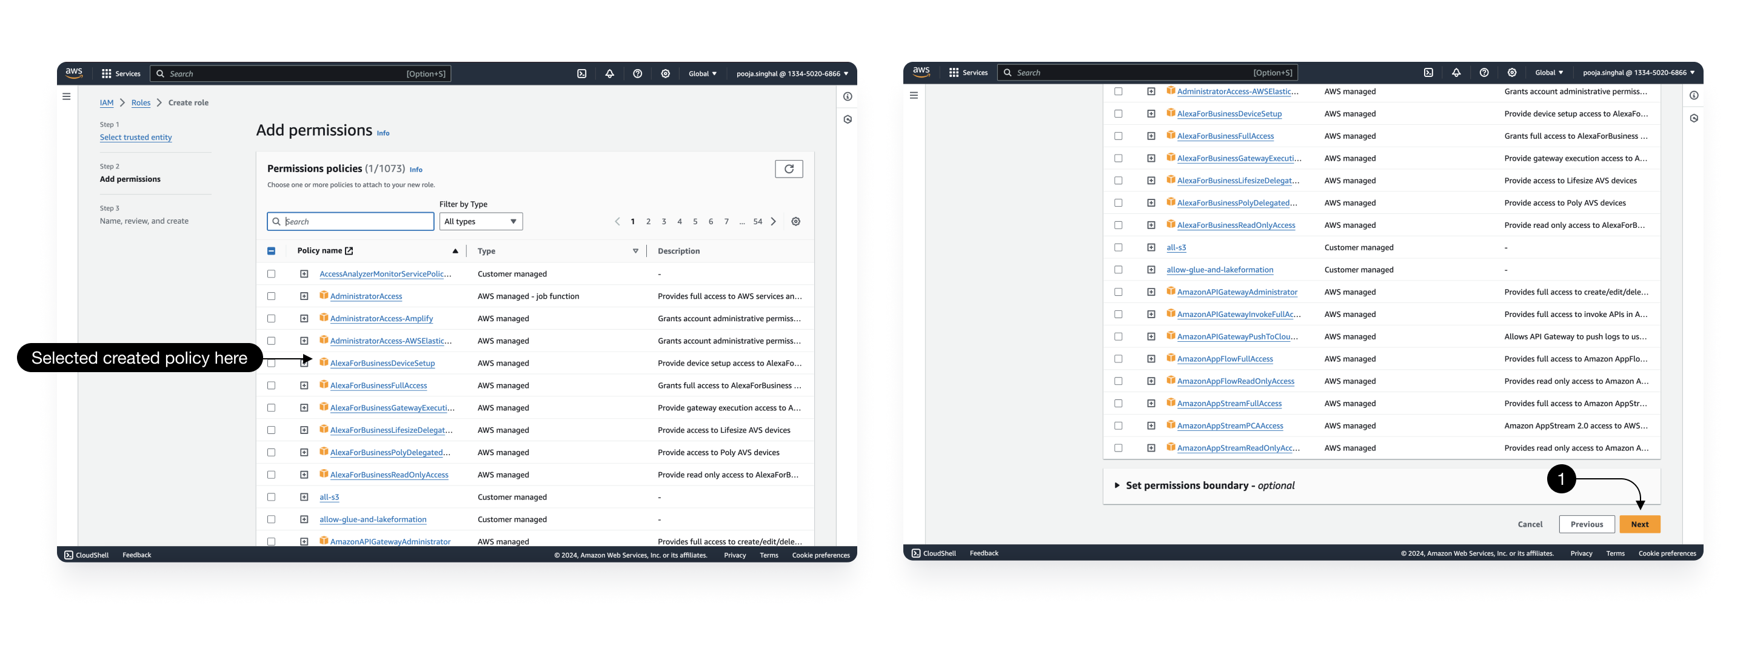The height and width of the screenshot is (657, 1746).
Task: Expand Set permissions boundary section
Action: [1204, 485]
